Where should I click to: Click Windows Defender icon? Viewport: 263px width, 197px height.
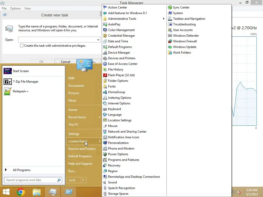tap(170, 36)
